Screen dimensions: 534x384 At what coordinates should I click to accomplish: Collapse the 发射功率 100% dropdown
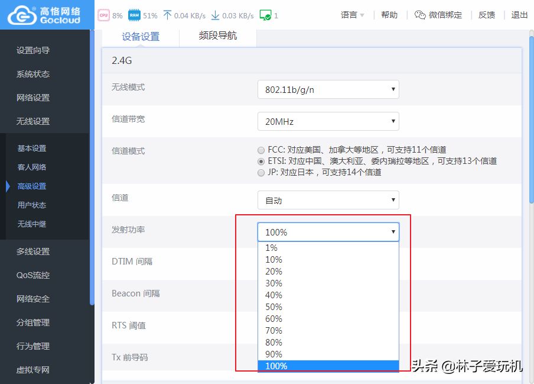point(328,232)
